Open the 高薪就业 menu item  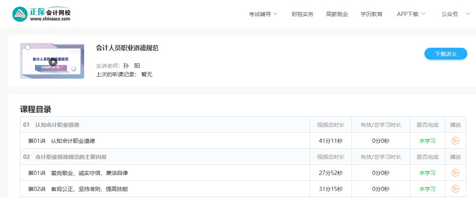pyautogui.click(x=337, y=14)
